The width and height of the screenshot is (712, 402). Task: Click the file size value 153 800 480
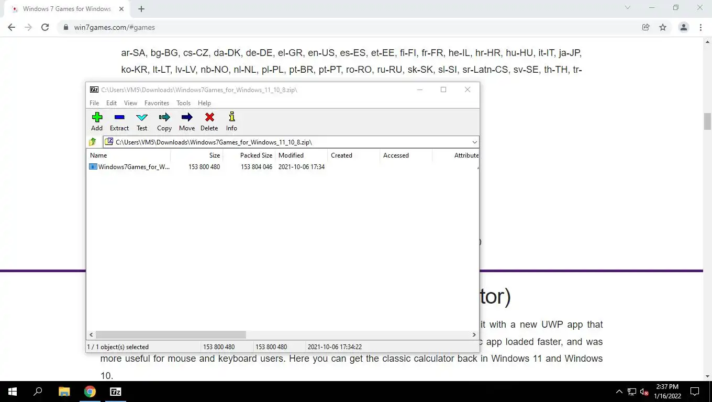click(204, 166)
